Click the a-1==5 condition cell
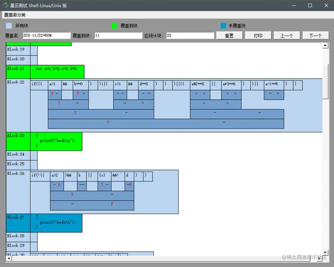334x267 pixels. point(274,85)
